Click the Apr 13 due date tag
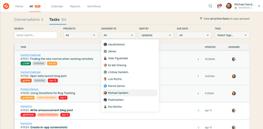The image size is (263, 129). click(53, 80)
